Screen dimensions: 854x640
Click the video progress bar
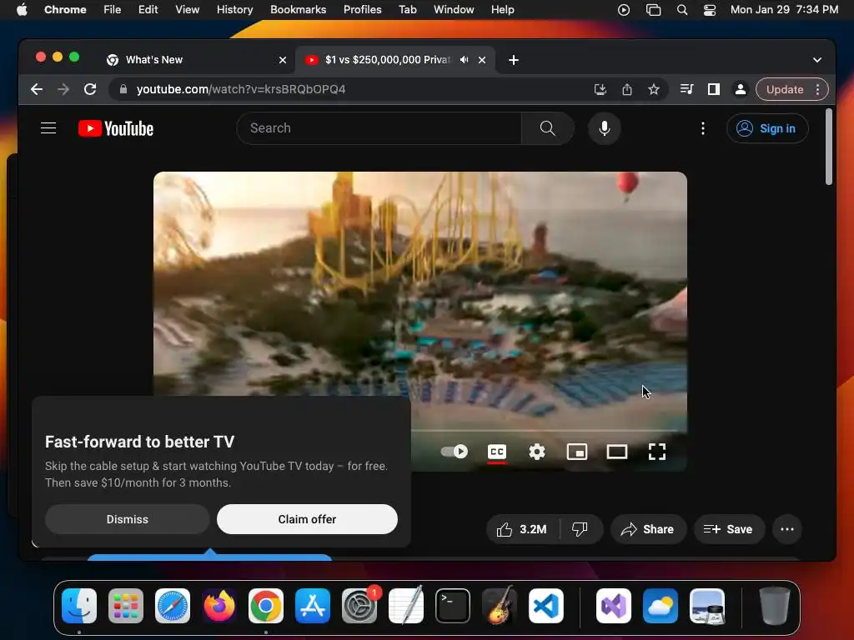pos(545,431)
